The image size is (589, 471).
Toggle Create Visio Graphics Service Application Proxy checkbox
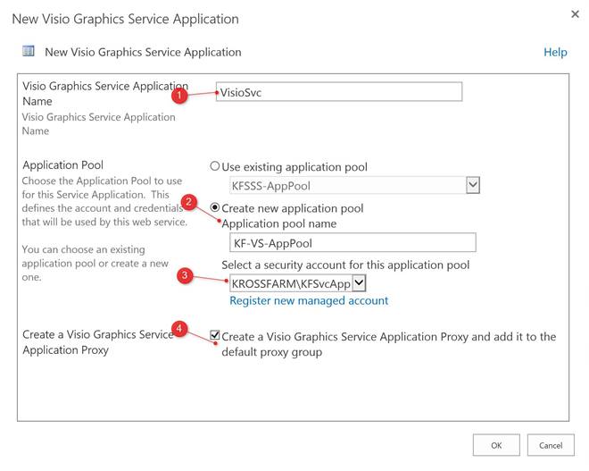215,336
